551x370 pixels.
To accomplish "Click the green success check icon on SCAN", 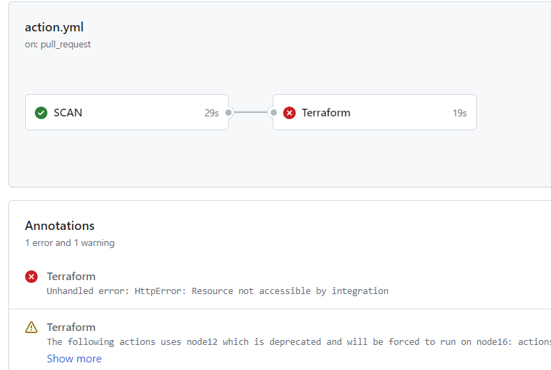I will point(41,113).
